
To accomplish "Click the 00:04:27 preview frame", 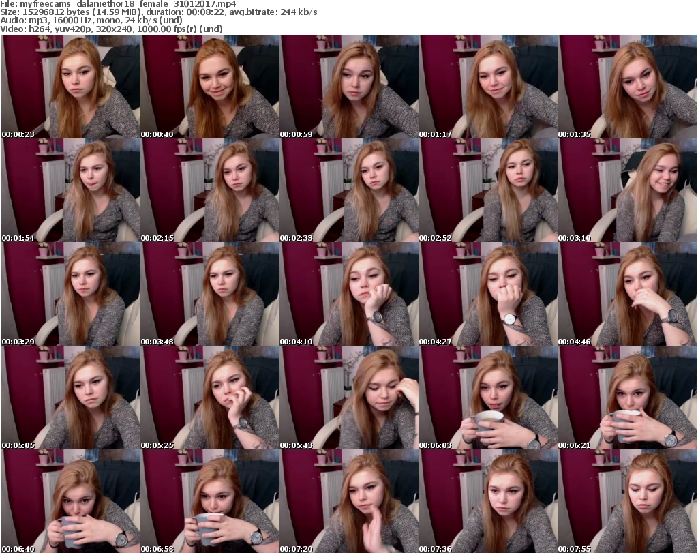I will [x=488, y=294].
